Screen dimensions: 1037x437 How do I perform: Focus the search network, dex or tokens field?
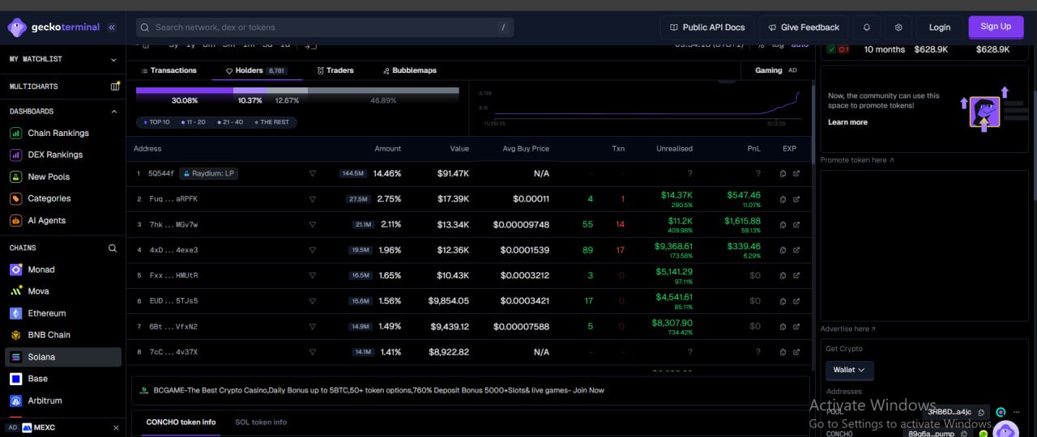324,28
